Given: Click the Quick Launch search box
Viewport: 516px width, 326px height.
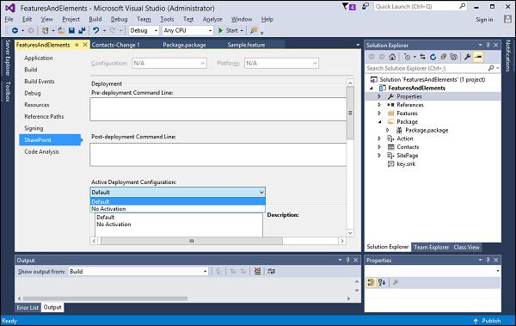Looking at the screenshot, I should (x=421, y=6).
